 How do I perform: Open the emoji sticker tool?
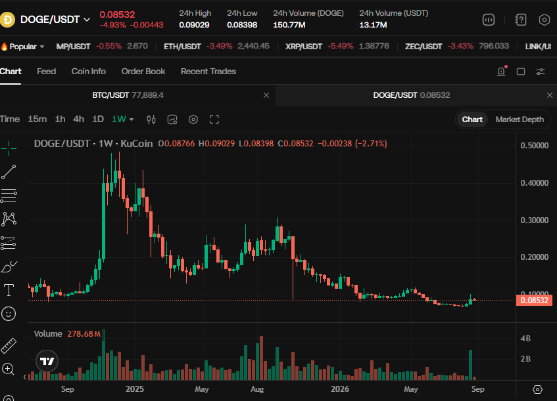9,314
